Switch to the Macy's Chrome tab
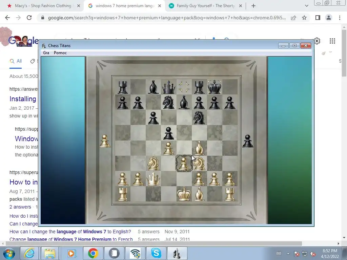The image size is (347, 260). (x=43, y=6)
